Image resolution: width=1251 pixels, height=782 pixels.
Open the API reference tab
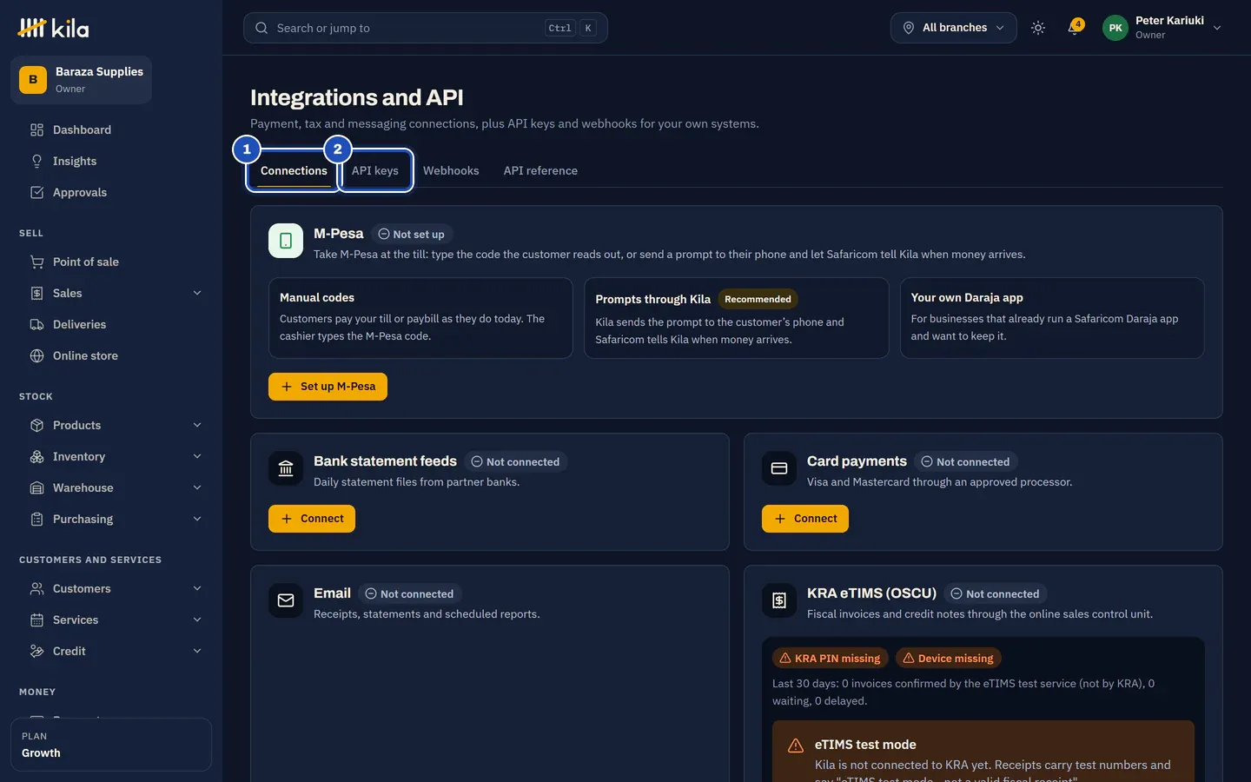[540, 170]
